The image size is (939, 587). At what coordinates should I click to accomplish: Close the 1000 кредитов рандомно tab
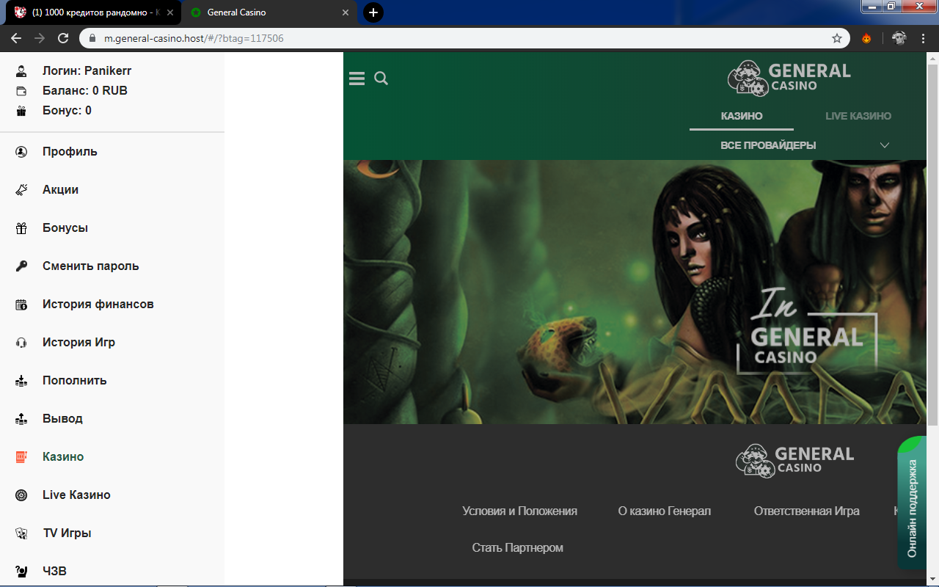click(170, 12)
